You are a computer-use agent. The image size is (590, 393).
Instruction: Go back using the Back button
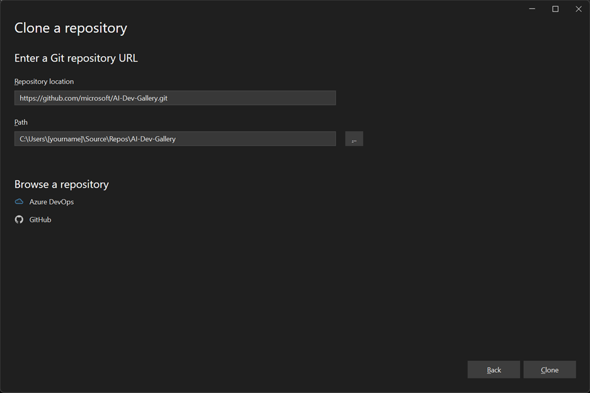pos(494,370)
